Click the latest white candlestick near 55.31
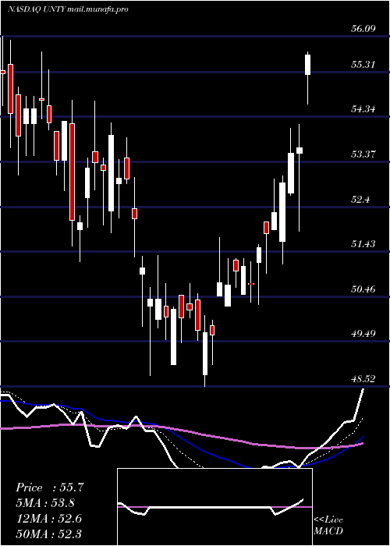This screenshot has width=390, height=546. coord(308,65)
